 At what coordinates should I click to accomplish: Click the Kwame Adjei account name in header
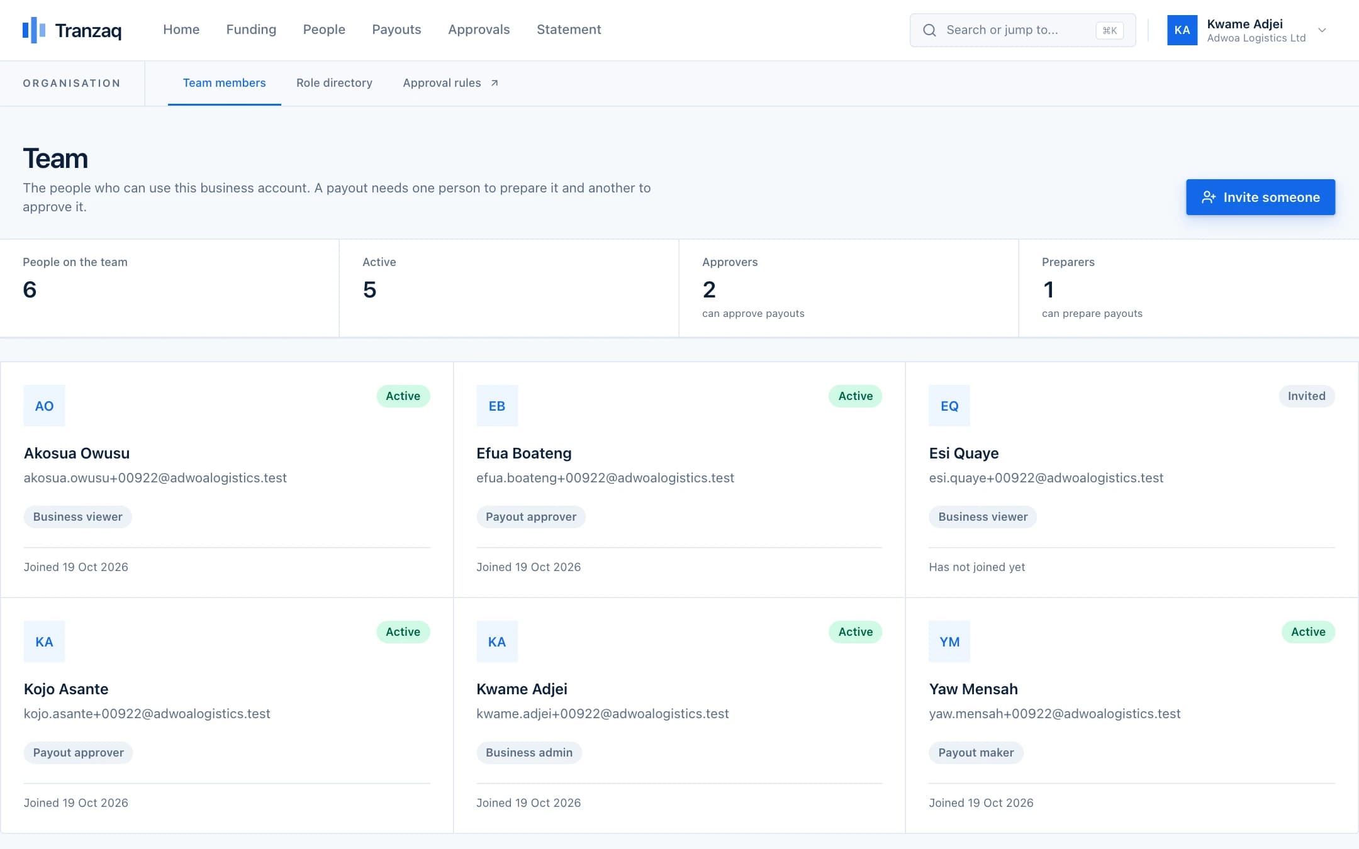click(x=1244, y=24)
